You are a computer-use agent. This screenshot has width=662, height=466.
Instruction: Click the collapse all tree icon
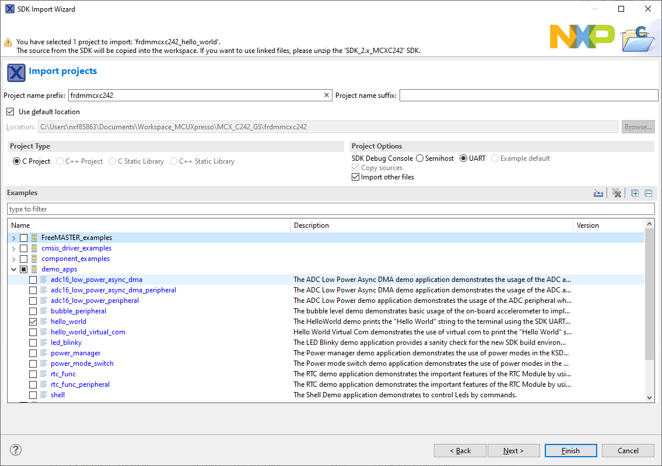click(x=648, y=193)
